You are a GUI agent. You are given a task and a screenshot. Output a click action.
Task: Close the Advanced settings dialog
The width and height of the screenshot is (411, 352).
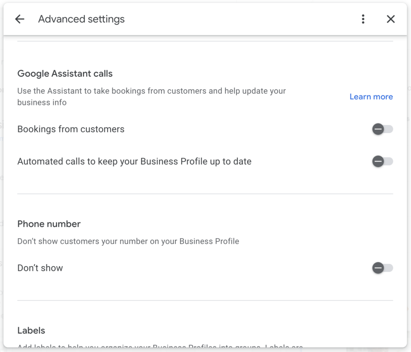391,19
